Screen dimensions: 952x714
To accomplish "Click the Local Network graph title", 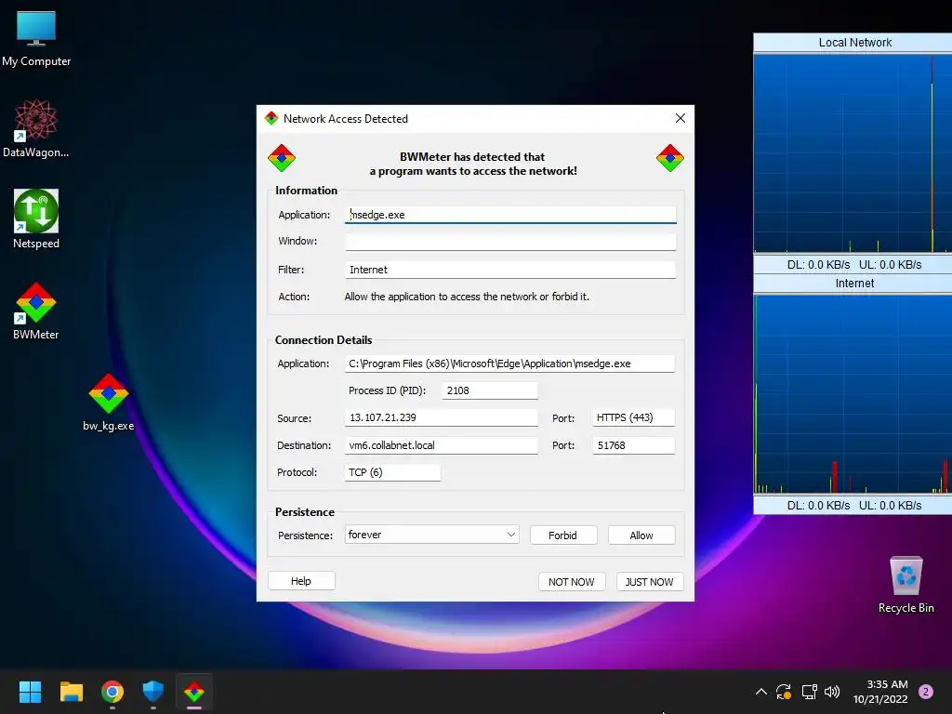I will 854,43.
